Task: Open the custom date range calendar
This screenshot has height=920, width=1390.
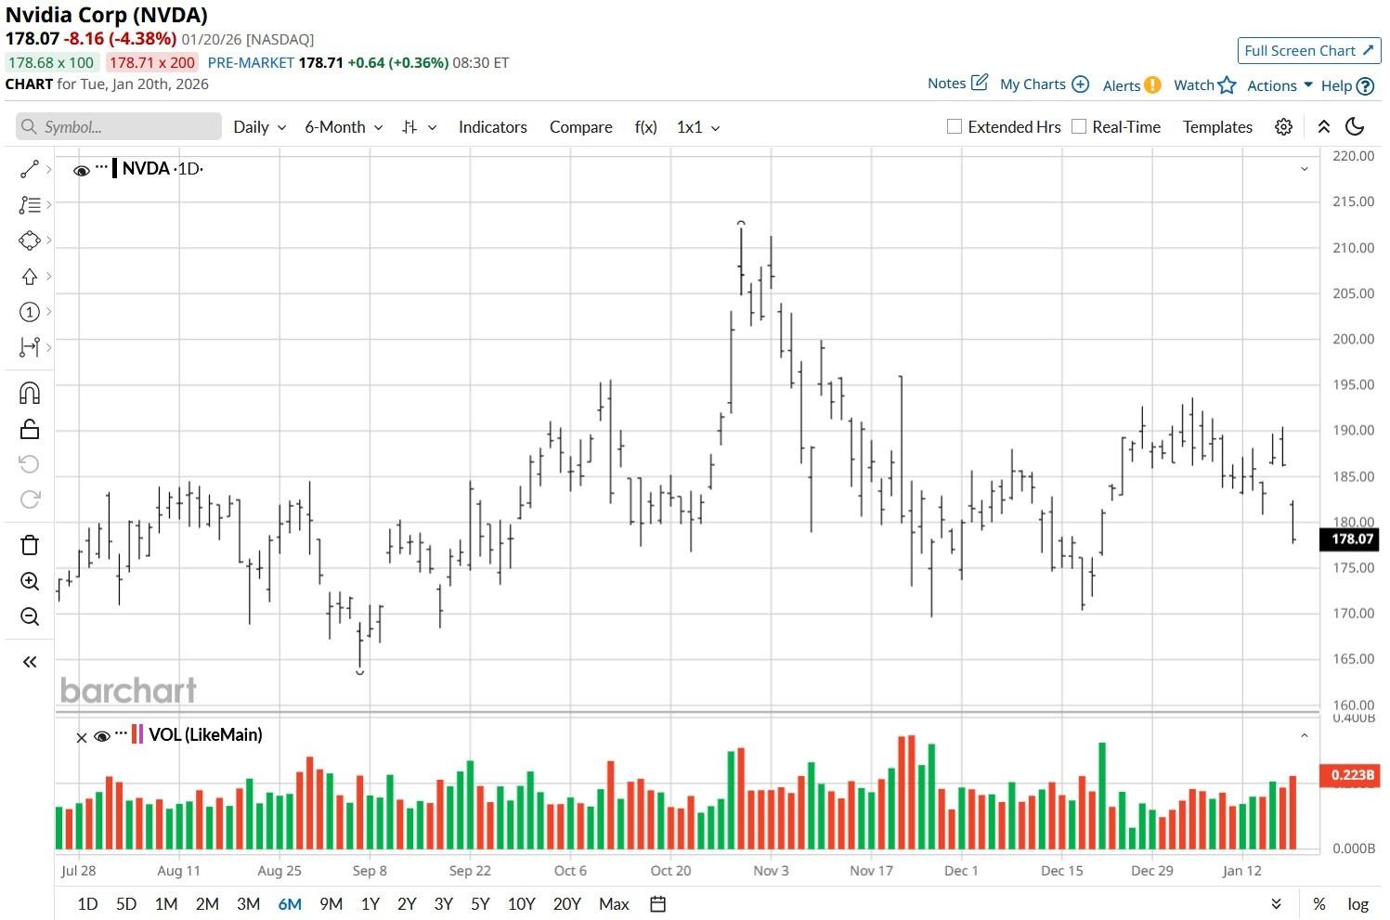Action: [658, 904]
